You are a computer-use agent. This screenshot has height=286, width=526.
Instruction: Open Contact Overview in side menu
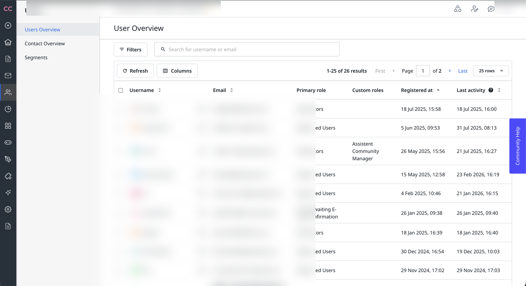point(45,43)
